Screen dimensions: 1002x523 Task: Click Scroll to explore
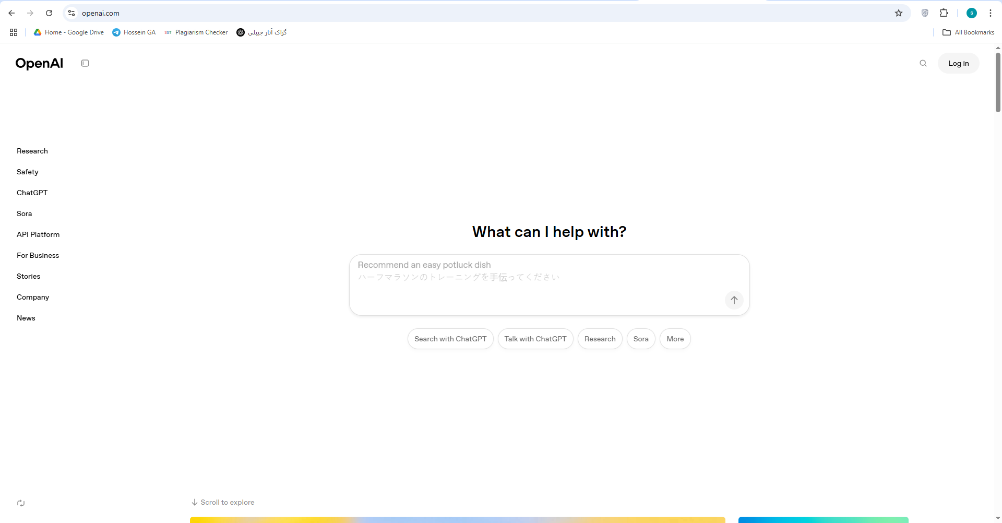(223, 502)
